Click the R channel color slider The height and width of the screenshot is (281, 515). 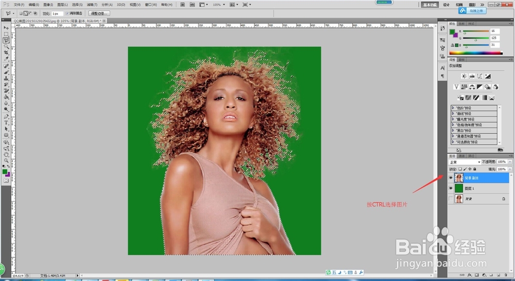[476, 31]
